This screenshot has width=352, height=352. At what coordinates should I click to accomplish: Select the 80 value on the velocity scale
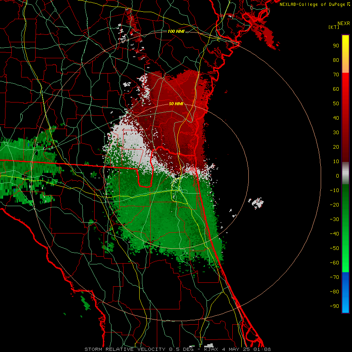click(x=336, y=60)
